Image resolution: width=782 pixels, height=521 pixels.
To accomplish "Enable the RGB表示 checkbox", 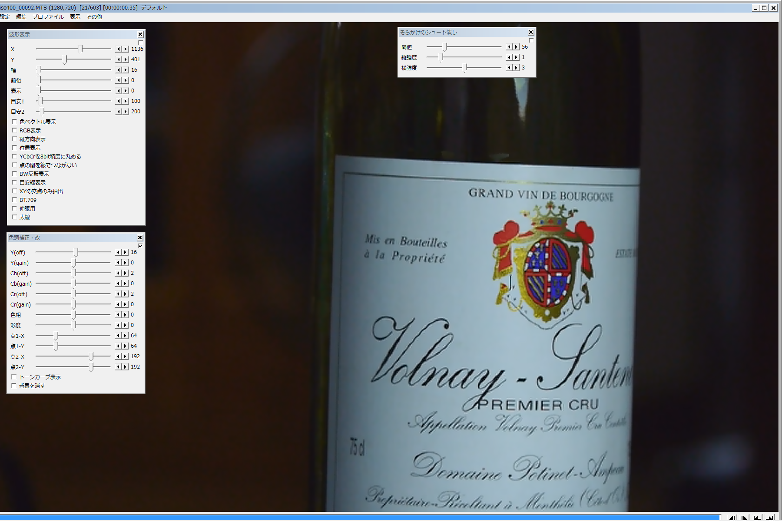I will point(14,130).
